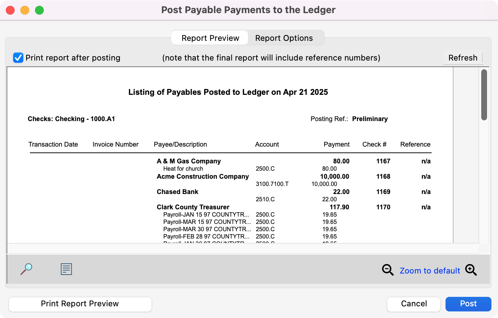Viewport: 498px width, 318px height.
Task: Click the Acme Construction Company row
Action: click(x=203, y=177)
